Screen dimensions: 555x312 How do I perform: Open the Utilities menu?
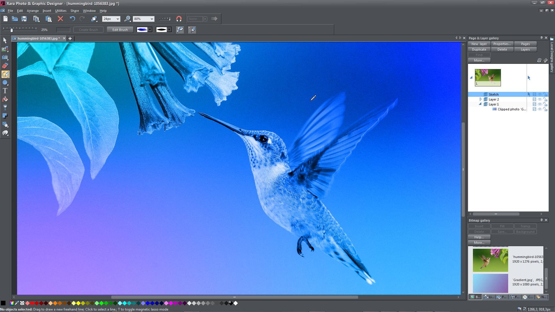[60, 10]
